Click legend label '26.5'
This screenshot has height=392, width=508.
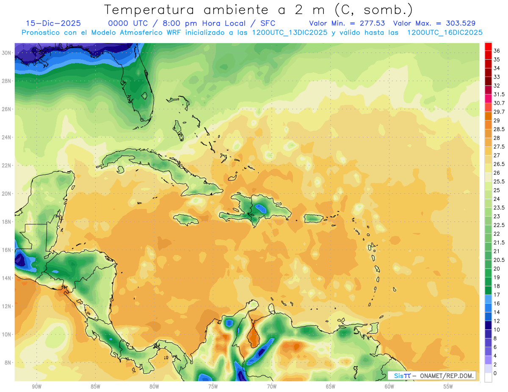[x=499, y=164]
